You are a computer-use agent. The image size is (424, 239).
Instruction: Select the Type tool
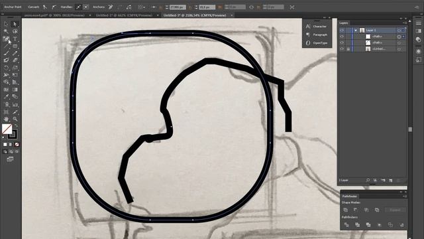click(x=15, y=39)
